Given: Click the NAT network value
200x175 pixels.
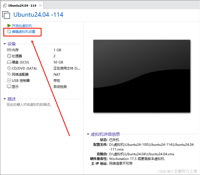Looking at the screenshot, I should 57,75.
